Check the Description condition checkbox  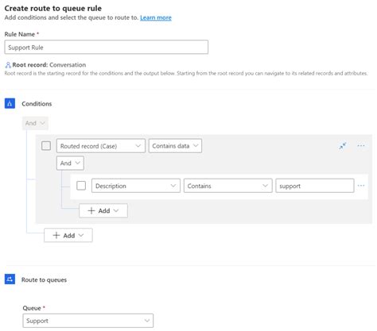(81, 186)
